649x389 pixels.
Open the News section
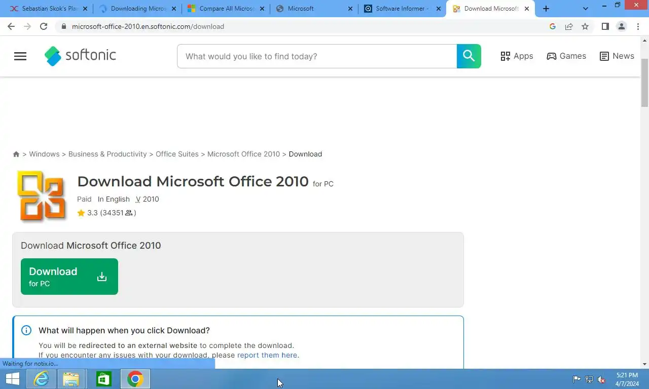pos(617,56)
